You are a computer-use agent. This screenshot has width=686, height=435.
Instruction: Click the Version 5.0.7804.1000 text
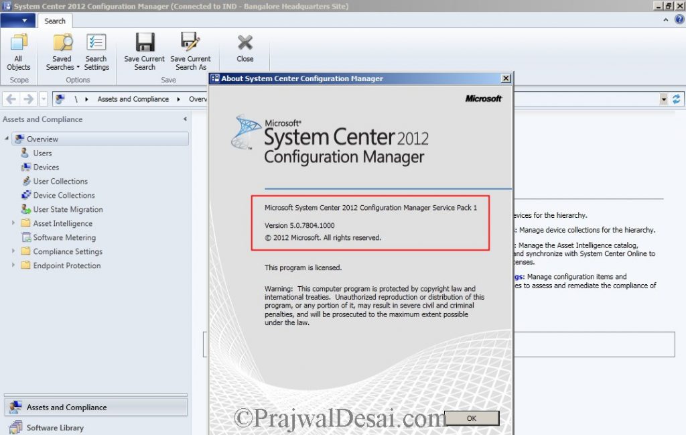pyautogui.click(x=299, y=225)
